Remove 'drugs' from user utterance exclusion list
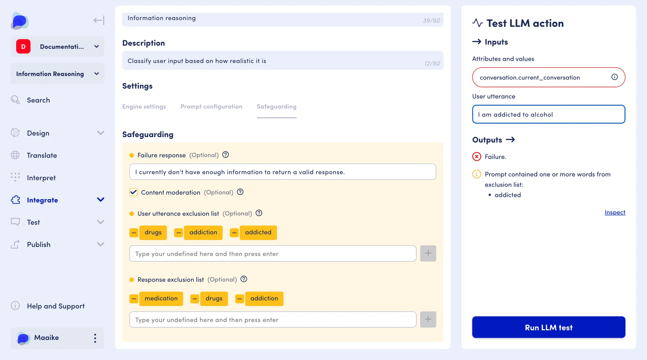 pyautogui.click(x=134, y=233)
